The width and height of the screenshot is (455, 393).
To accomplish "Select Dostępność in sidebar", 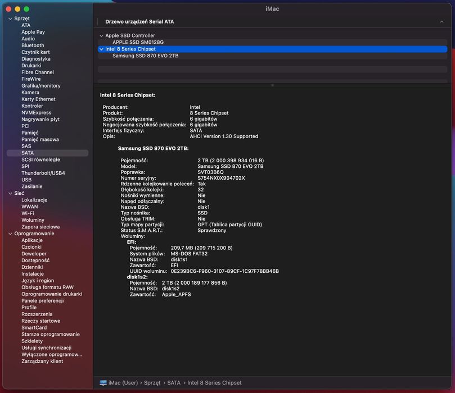I will pyautogui.click(x=35, y=261).
